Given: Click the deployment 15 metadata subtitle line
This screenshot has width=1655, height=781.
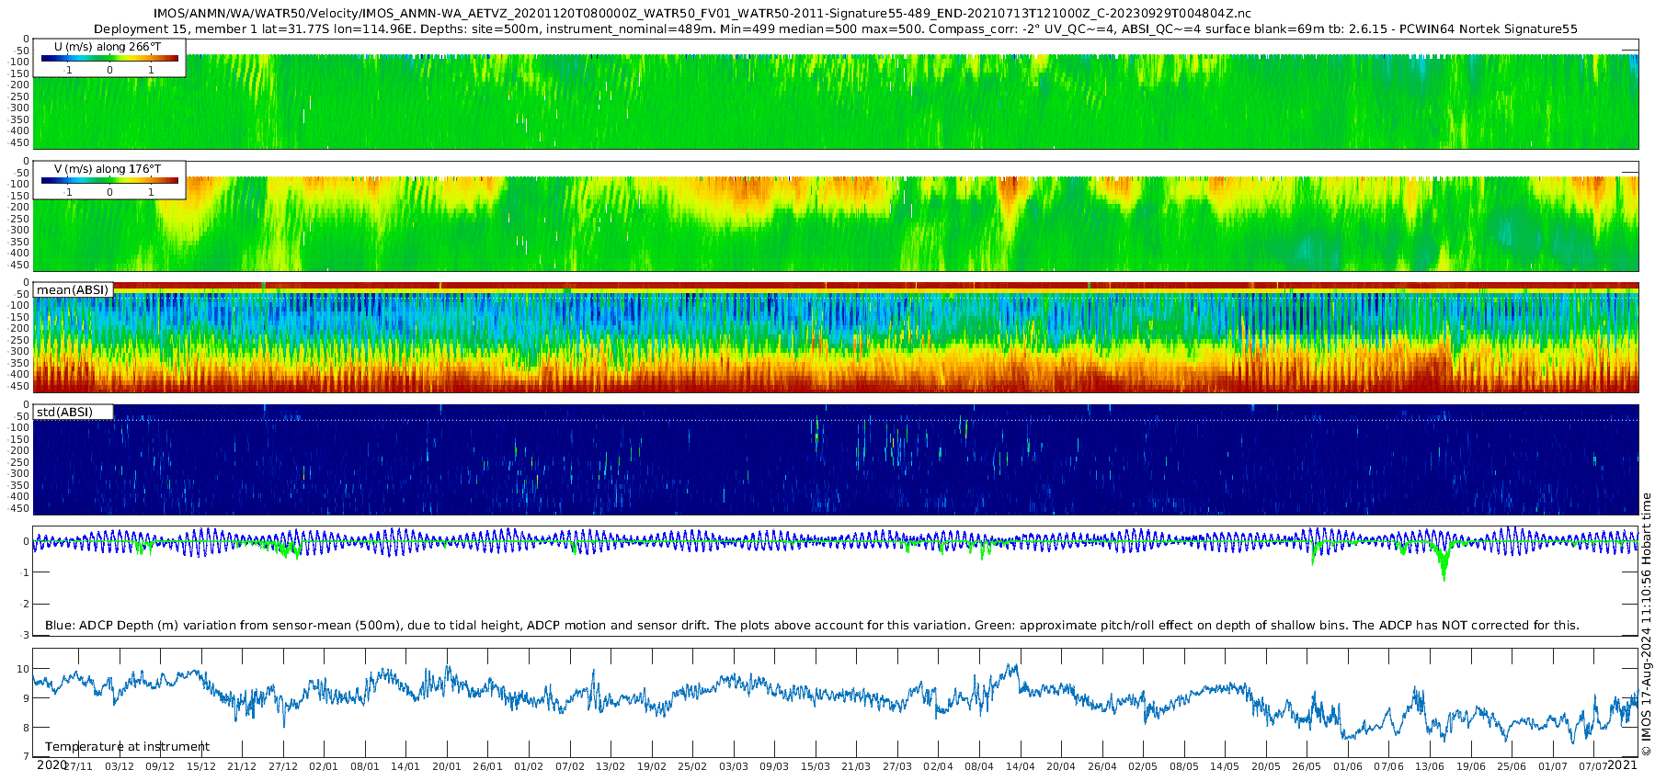Looking at the screenshot, I should [835, 28].
